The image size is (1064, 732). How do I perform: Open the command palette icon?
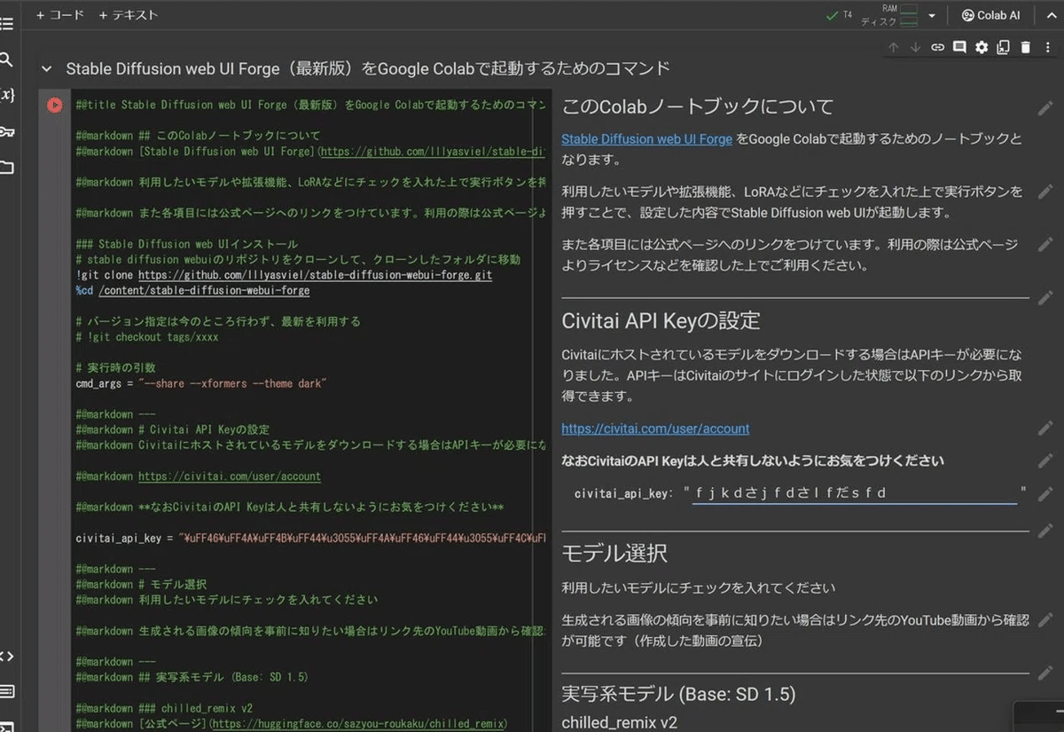pyautogui.click(x=6, y=691)
